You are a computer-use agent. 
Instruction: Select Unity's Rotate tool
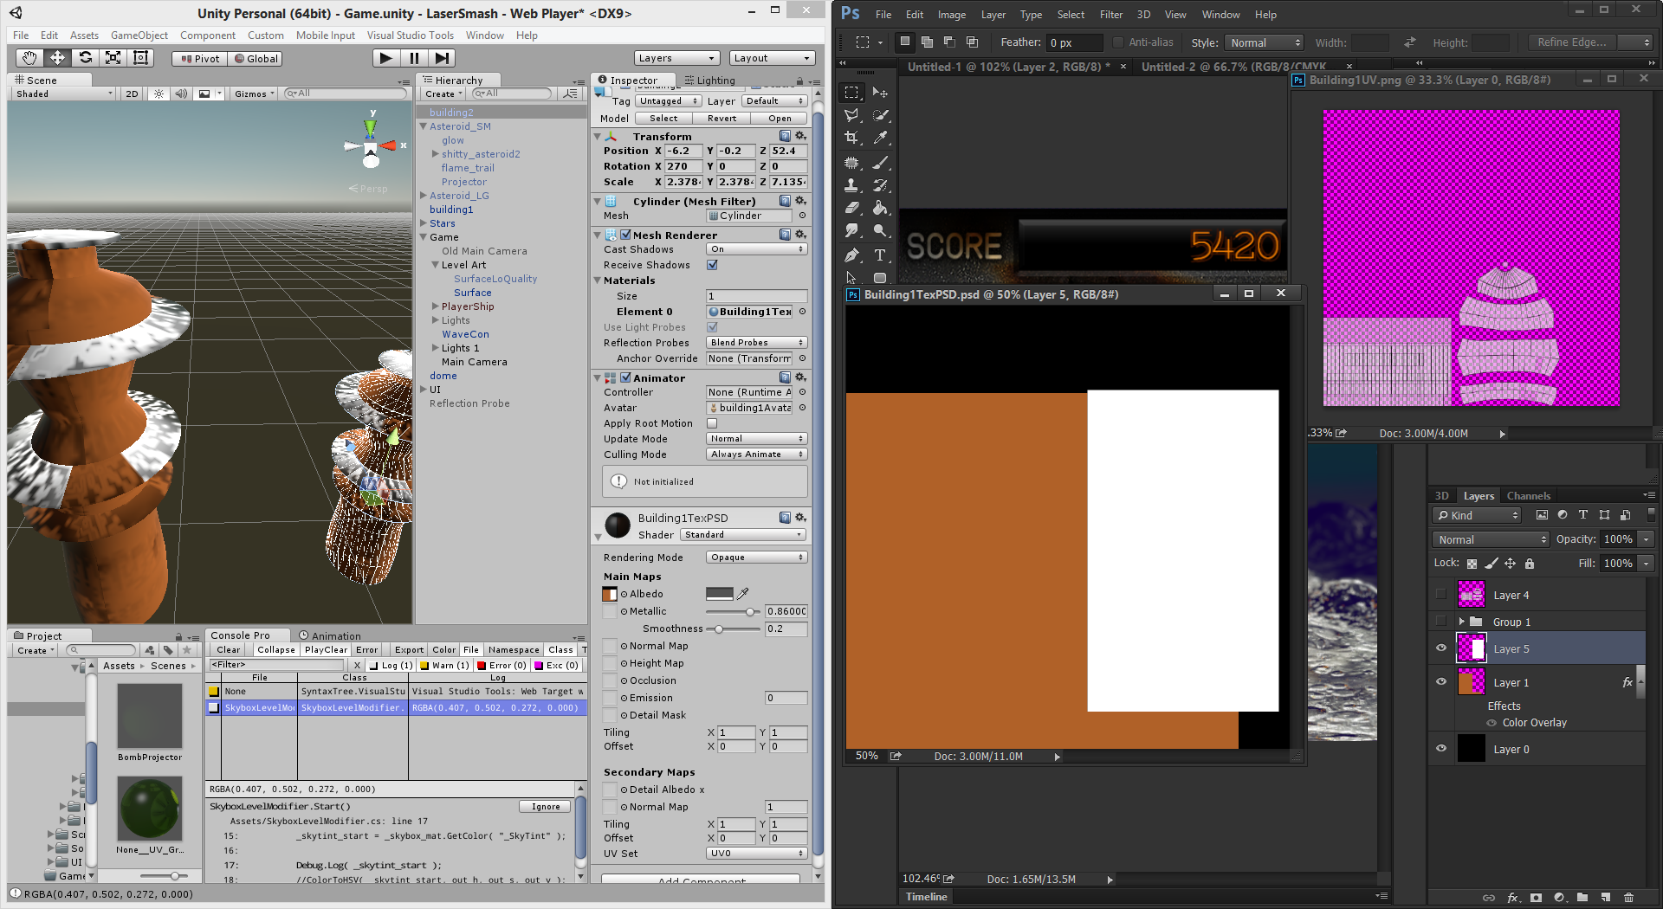[x=85, y=58]
